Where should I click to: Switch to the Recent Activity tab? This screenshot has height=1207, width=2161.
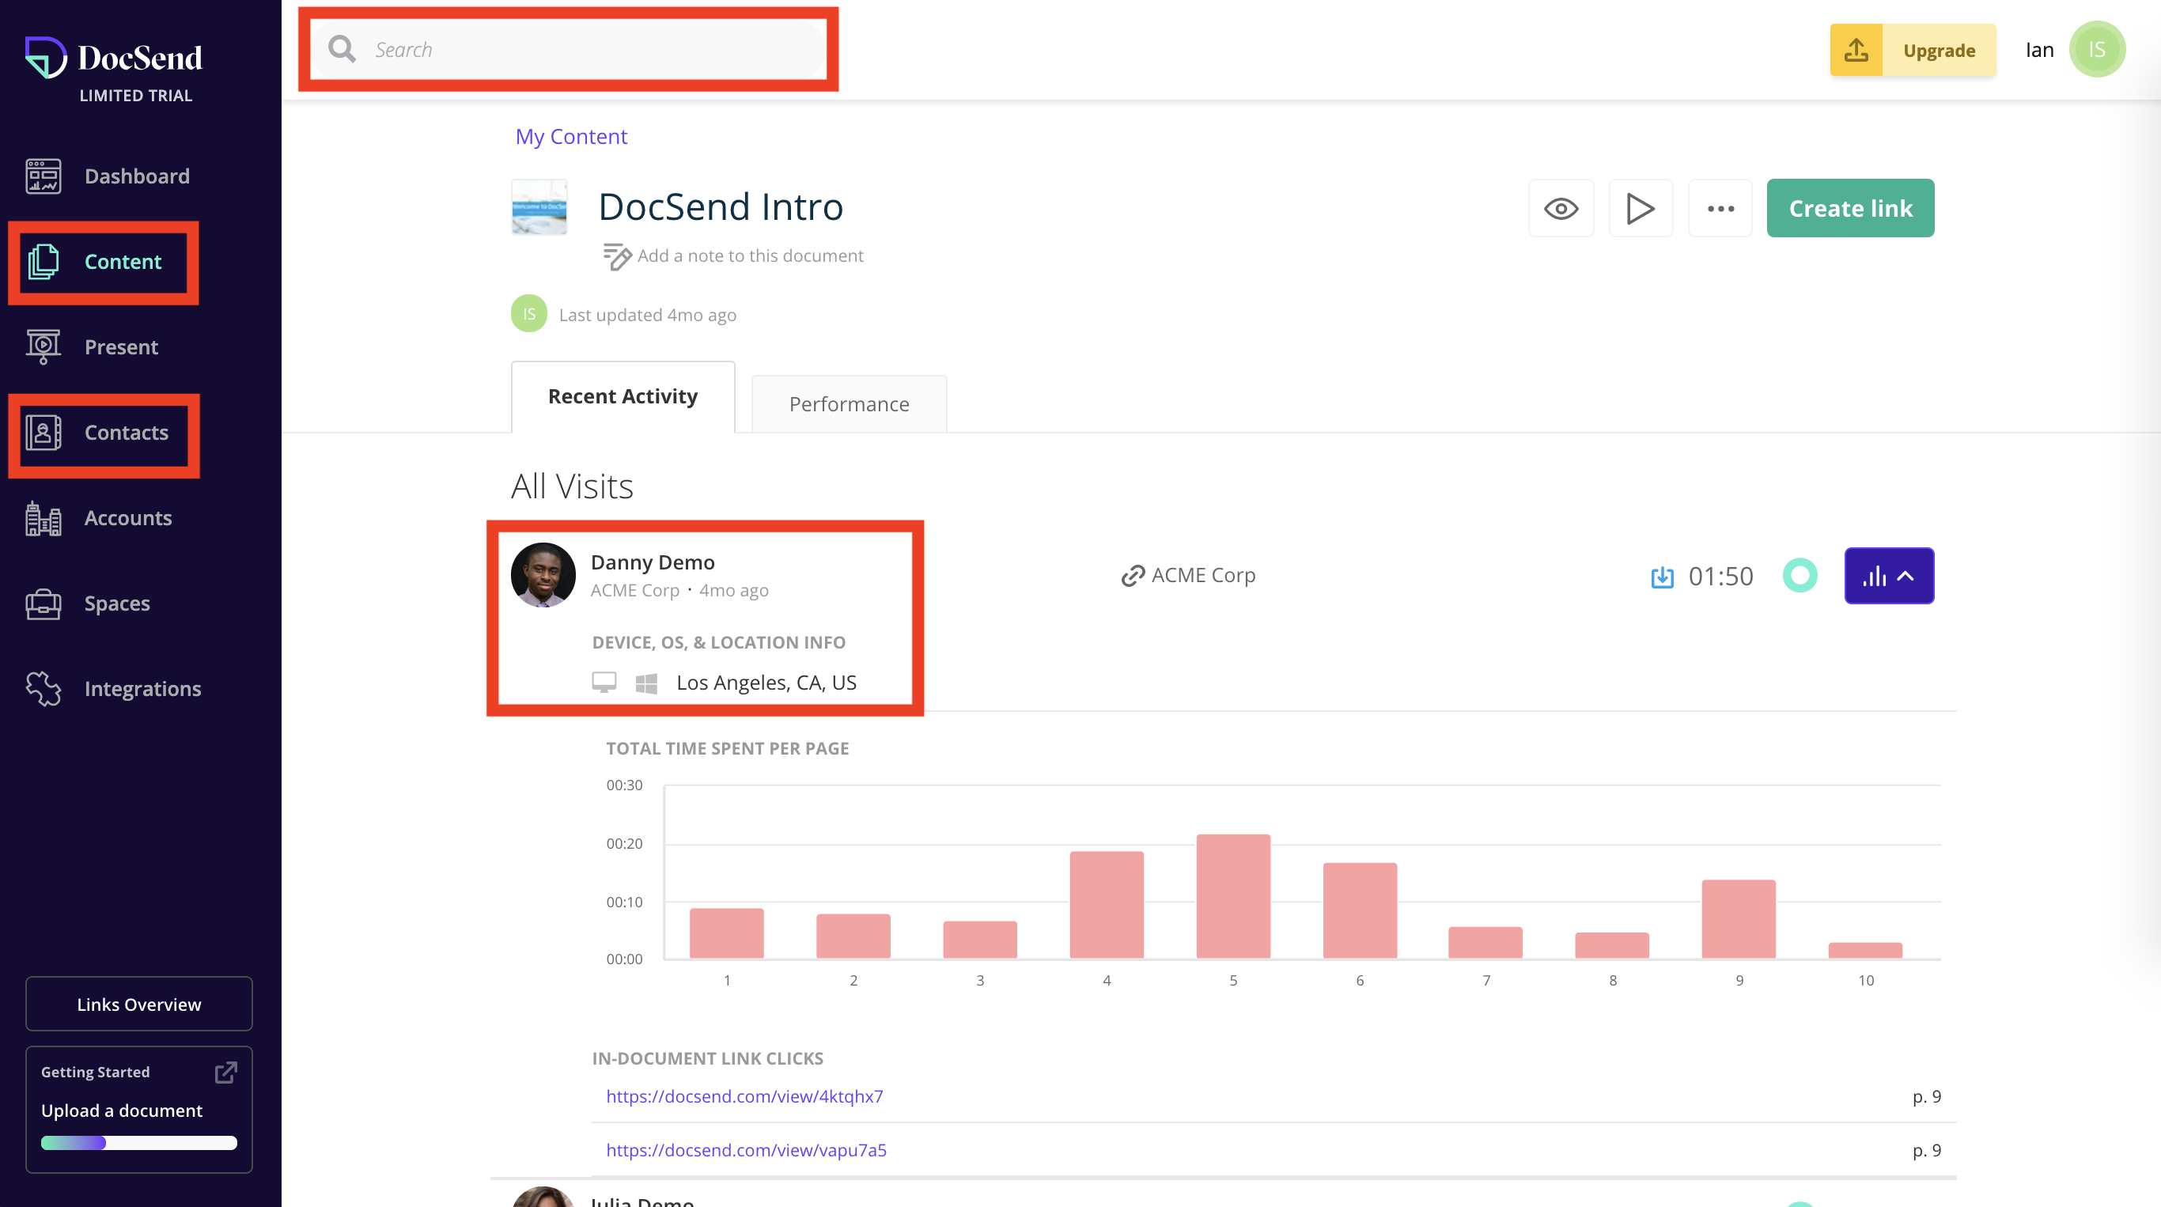click(623, 397)
